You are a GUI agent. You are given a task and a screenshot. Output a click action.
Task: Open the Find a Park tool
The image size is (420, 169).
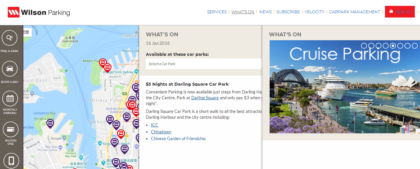click(x=10, y=41)
